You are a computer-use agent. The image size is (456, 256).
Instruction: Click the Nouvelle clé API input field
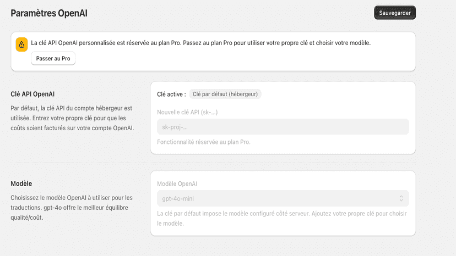coord(283,127)
